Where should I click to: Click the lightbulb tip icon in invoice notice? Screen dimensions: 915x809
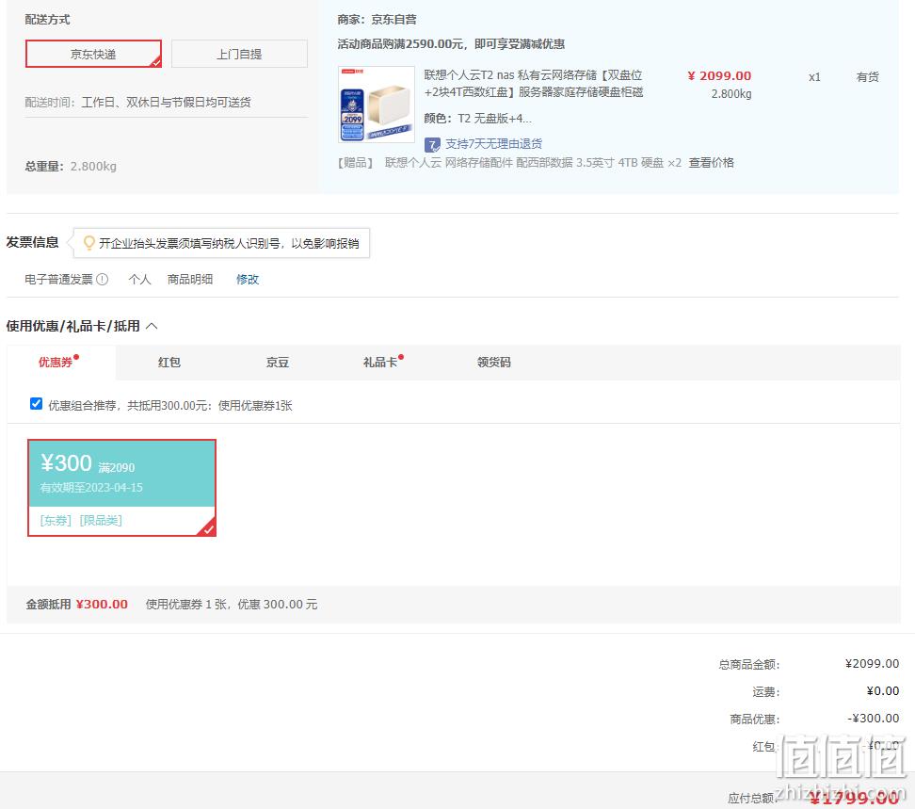tap(88, 243)
